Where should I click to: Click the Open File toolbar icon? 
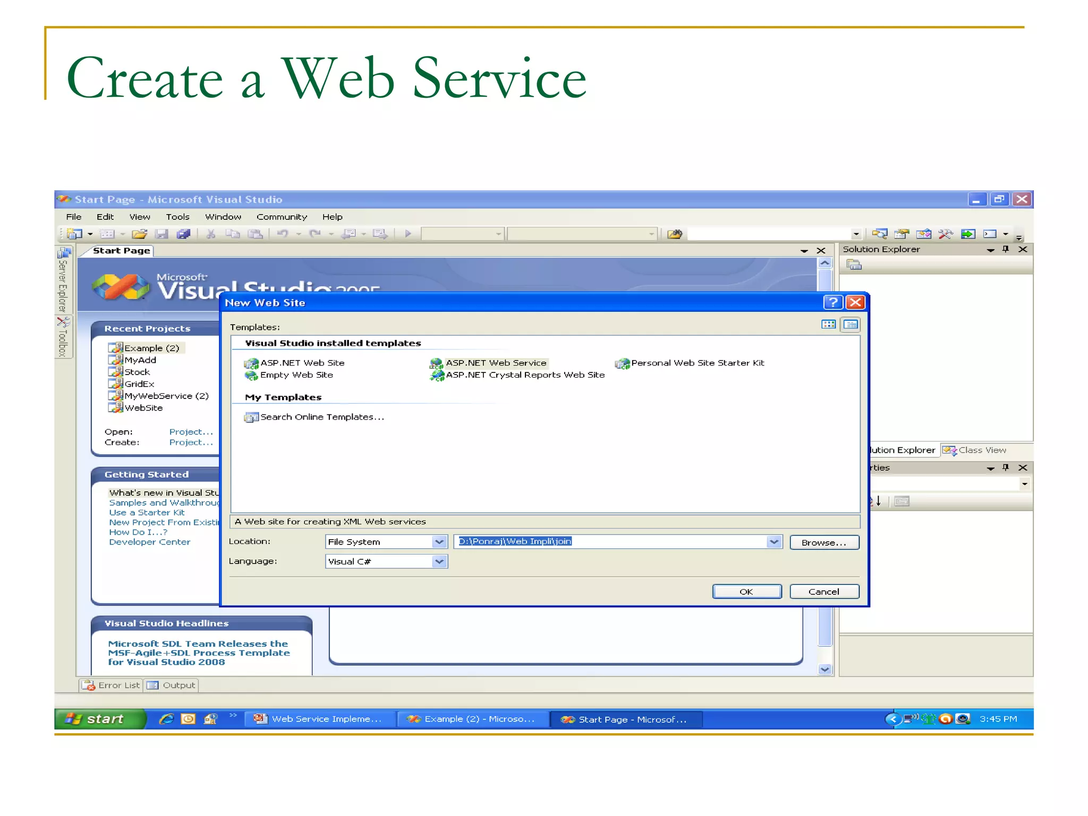tap(139, 234)
